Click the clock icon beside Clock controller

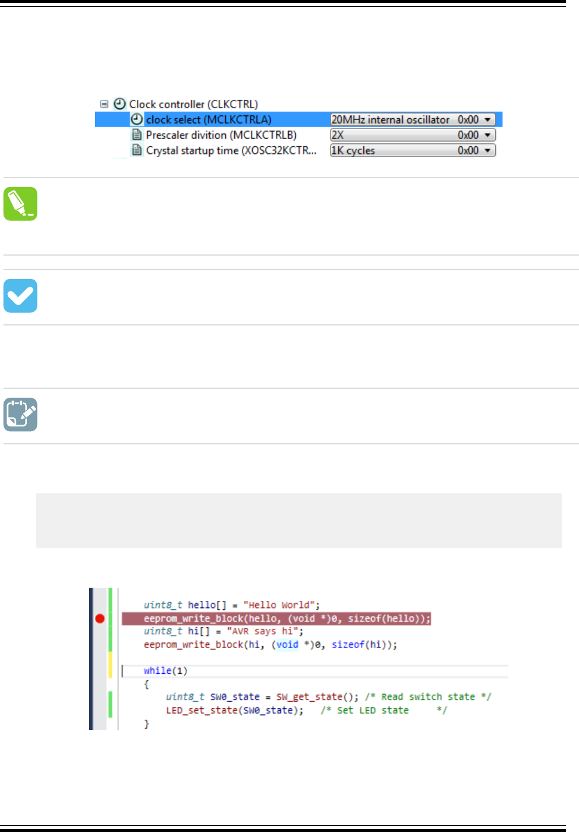tap(120, 104)
